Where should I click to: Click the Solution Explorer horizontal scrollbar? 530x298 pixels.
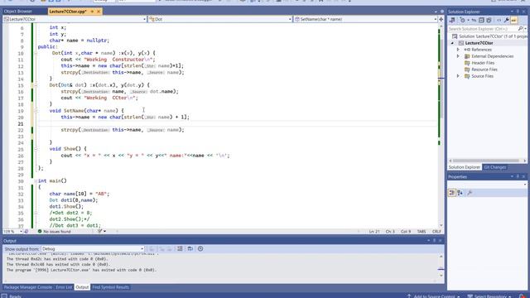(x=487, y=161)
